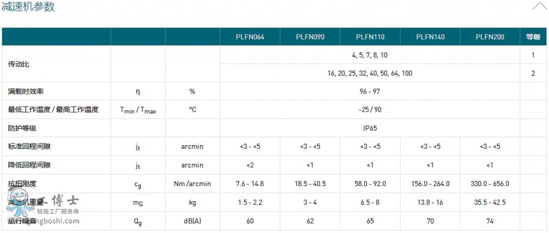Click the PLFN110 column header

(370, 37)
